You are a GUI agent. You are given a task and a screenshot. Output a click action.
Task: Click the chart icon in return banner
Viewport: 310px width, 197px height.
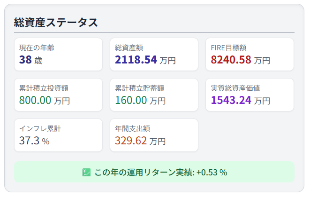[86, 172]
